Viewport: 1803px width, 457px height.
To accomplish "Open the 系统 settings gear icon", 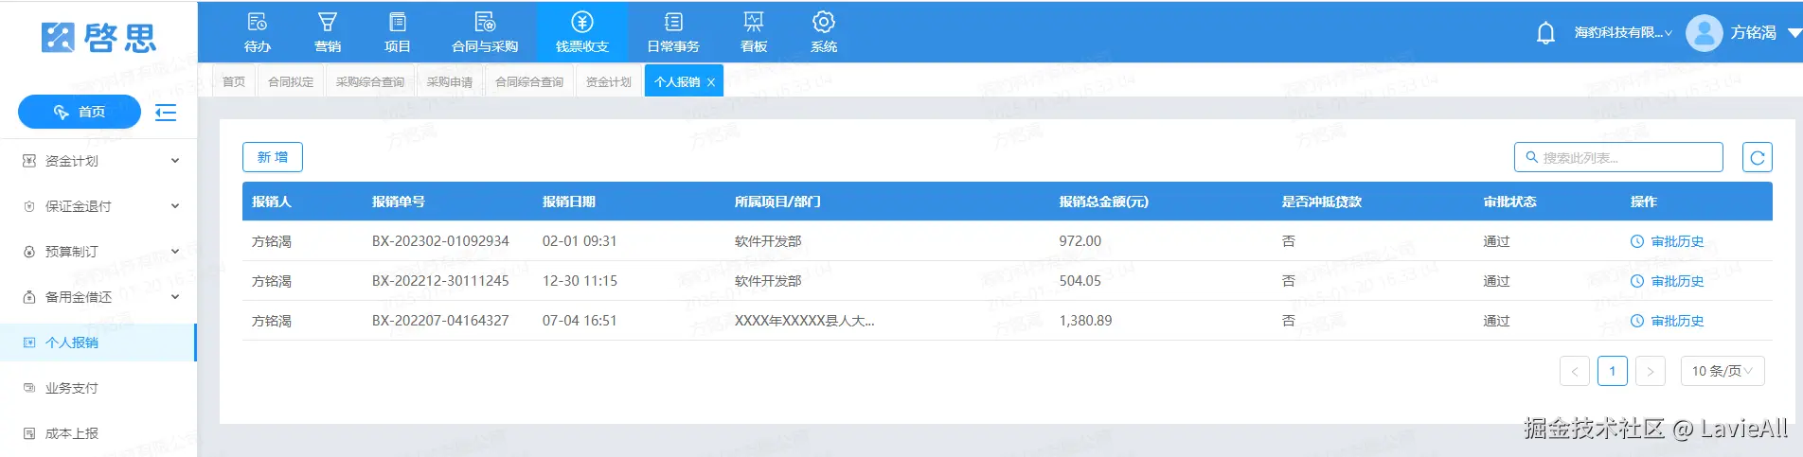I will point(824,22).
